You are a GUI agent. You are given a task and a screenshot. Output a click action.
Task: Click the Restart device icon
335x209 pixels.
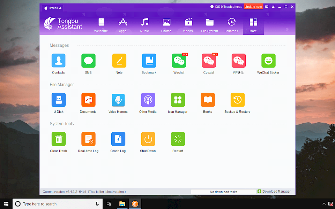point(178,139)
